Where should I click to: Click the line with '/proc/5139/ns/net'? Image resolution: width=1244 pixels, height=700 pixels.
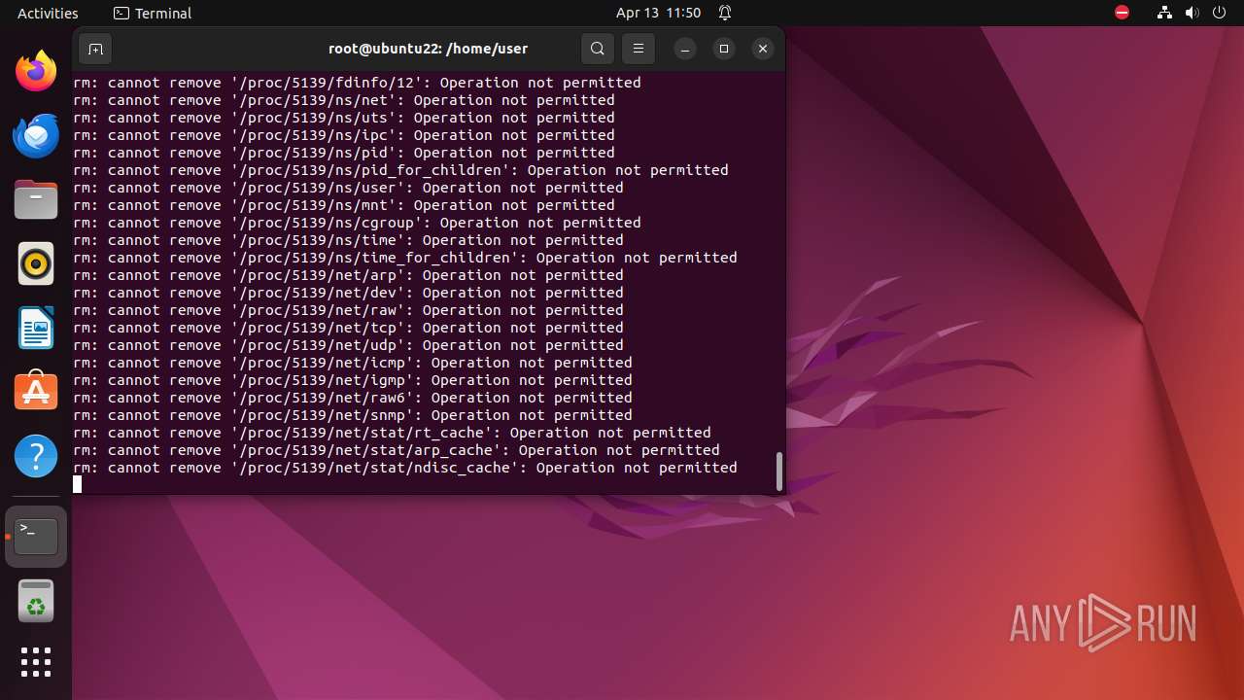(344, 100)
